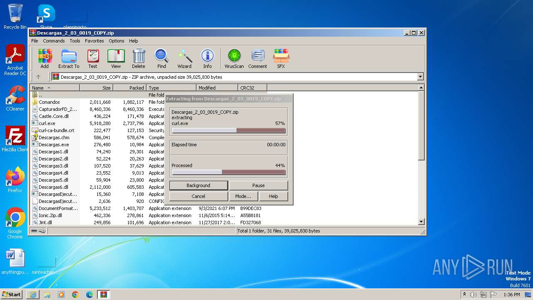Select Castle.Core.dll file
Viewport: 533px width, 300px height.
(x=53, y=116)
